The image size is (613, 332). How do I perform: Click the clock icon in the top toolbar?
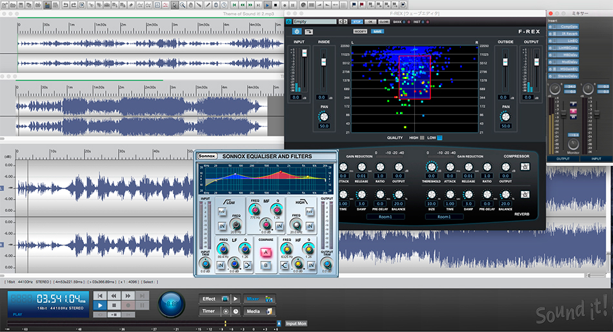[224, 5]
